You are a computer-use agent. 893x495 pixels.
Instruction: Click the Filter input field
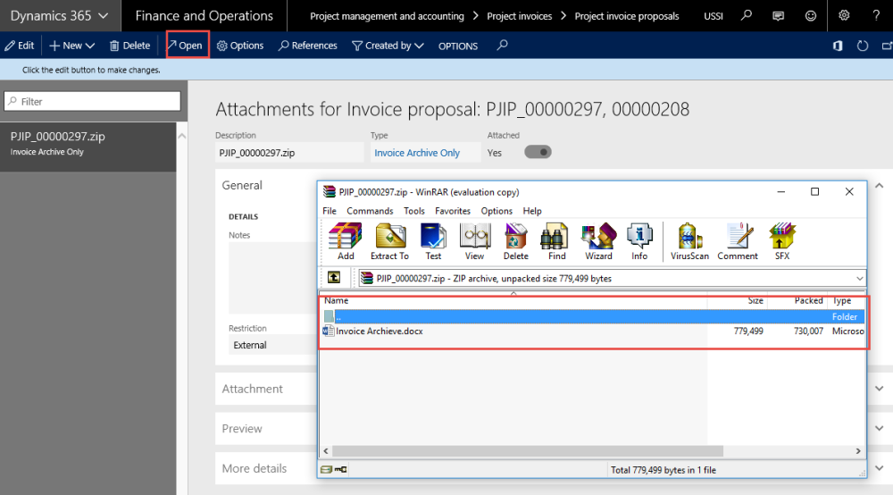[x=92, y=101]
